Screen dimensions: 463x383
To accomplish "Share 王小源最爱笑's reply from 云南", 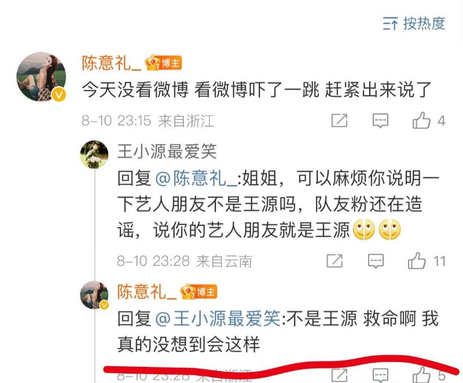I will point(335,261).
